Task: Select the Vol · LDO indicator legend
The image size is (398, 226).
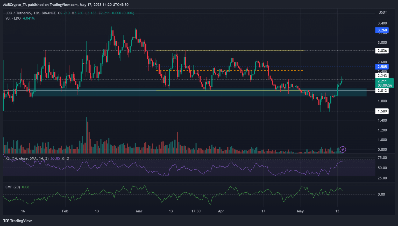Action: (x=13, y=18)
